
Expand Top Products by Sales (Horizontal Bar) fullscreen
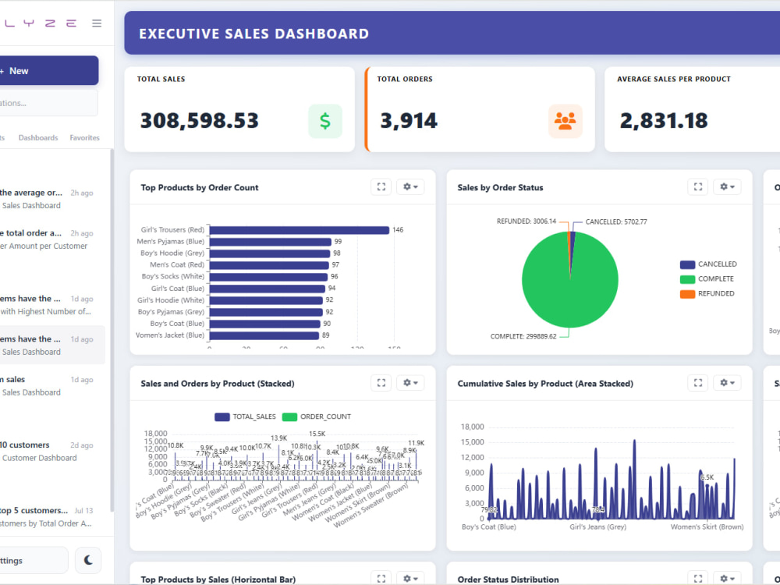click(x=381, y=578)
